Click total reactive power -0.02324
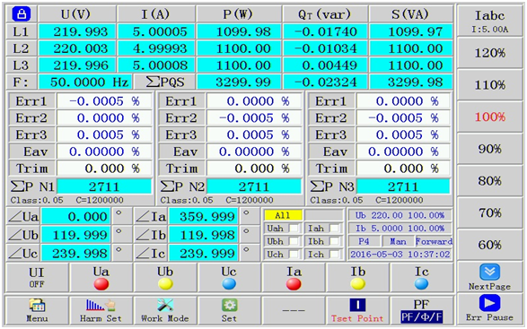Screen dimensions: 527x329 tap(326, 82)
